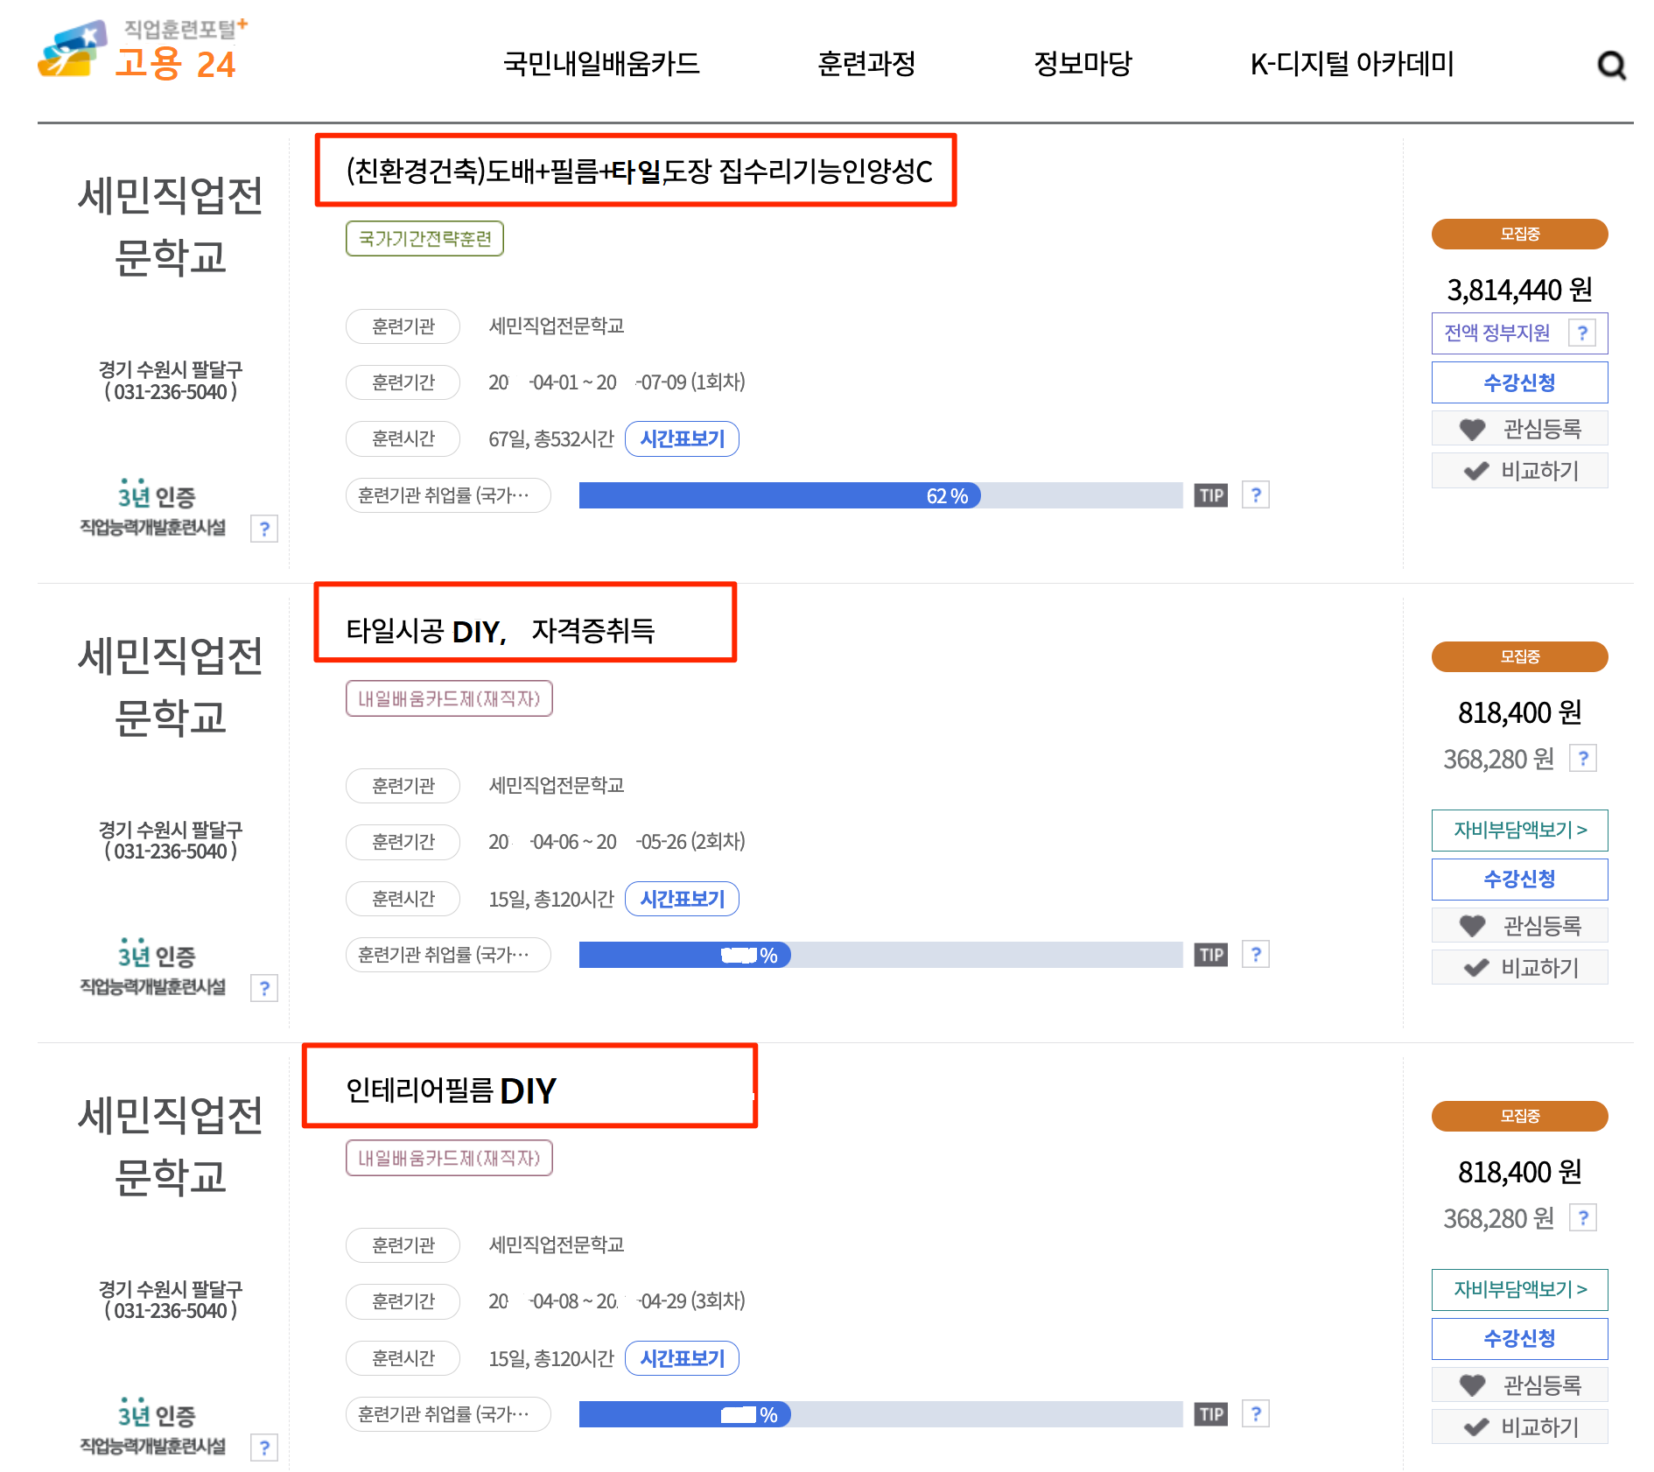Screen dimensions: 1654x1472
Task: Toggle 비교하기 check for 타일시공 DIY course
Action: click(x=1519, y=967)
